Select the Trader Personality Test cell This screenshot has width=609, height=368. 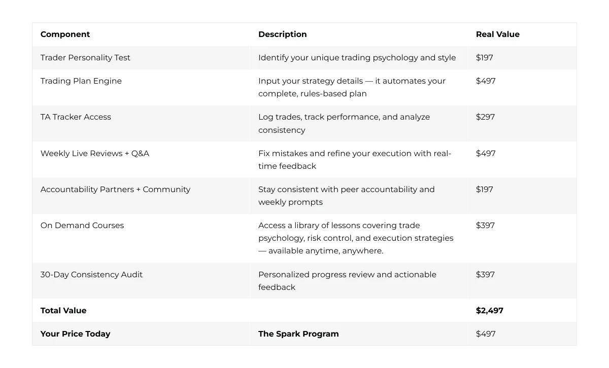tap(85, 58)
